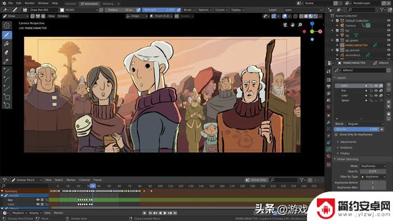393x221 pixels.
Task: Collapse the Onion Skinning panel
Action: tap(347, 159)
